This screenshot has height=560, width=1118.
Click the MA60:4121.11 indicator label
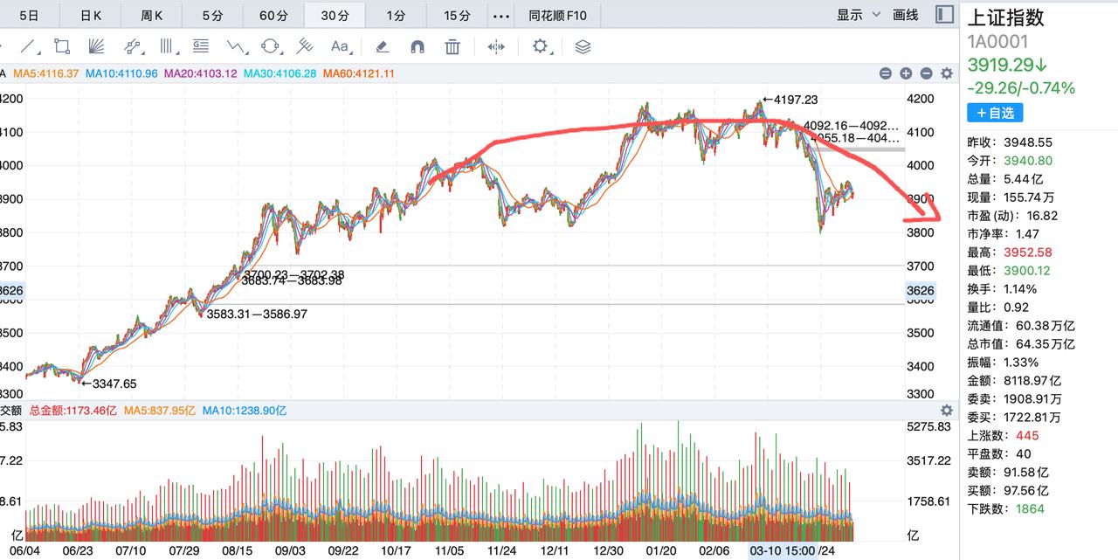(358, 74)
